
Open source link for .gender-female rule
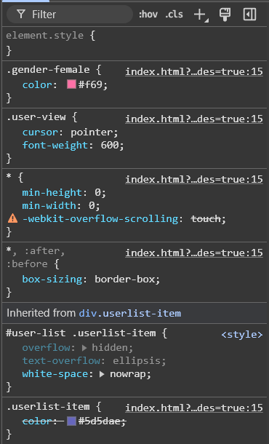pos(194,71)
